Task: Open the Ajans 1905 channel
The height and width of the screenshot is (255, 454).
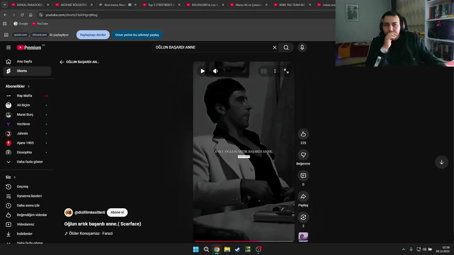Action: pyautogui.click(x=27, y=143)
